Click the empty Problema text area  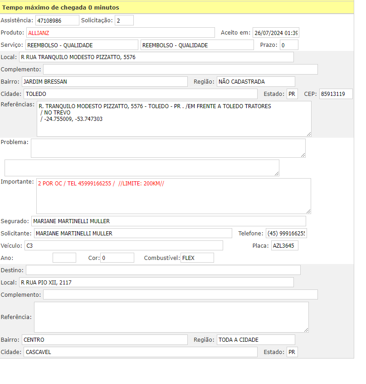[168, 148]
